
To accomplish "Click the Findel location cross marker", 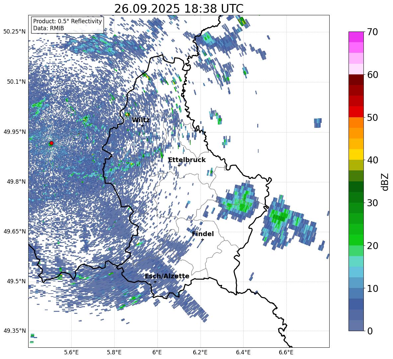I will coord(202,239).
